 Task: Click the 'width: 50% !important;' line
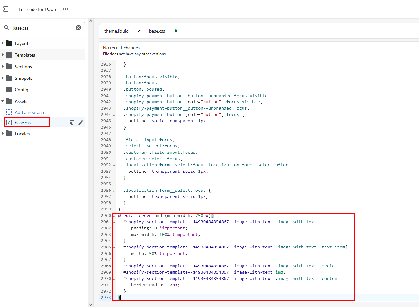pos(159,253)
